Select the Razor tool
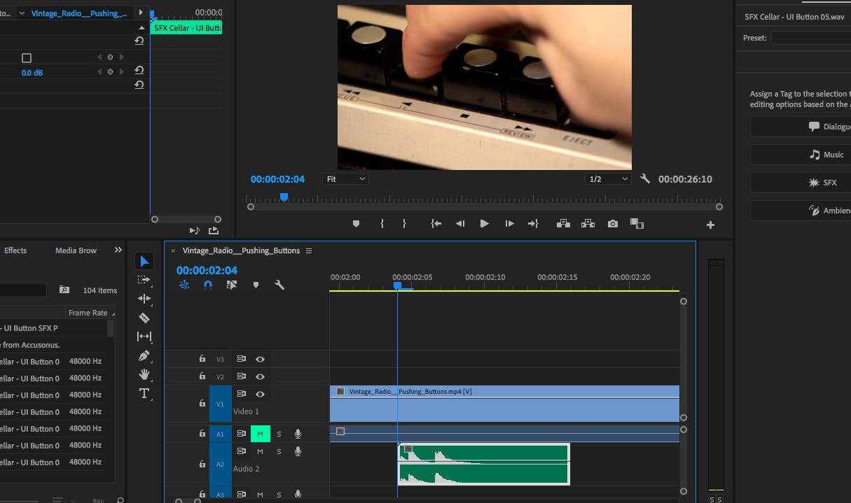Viewport: 851px width, 503px height. tap(144, 318)
